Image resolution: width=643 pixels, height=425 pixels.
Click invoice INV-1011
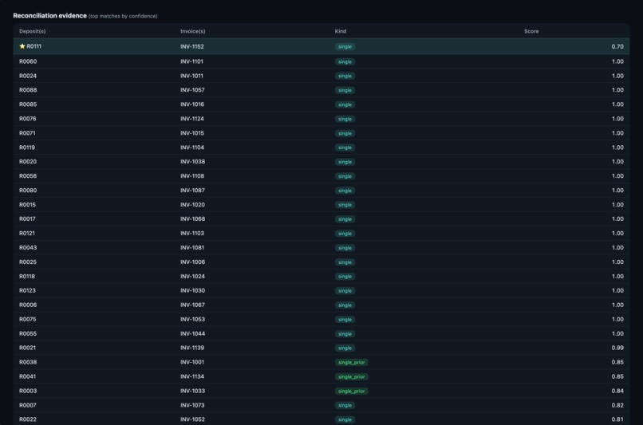coord(191,76)
